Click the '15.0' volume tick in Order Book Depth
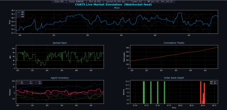Viewport: 227px width, 110px height. click(128, 81)
